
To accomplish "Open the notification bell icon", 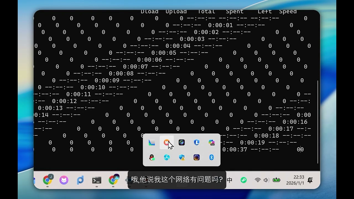I will pyautogui.click(x=310, y=180).
